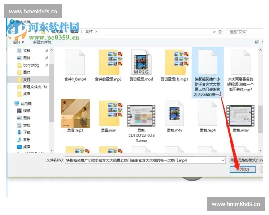Open the 文件 folder in sidebar
269x215 pixels.
27,80
